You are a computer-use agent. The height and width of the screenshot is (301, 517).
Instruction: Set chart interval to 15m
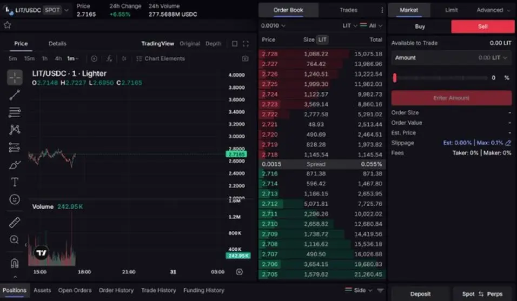(x=29, y=58)
